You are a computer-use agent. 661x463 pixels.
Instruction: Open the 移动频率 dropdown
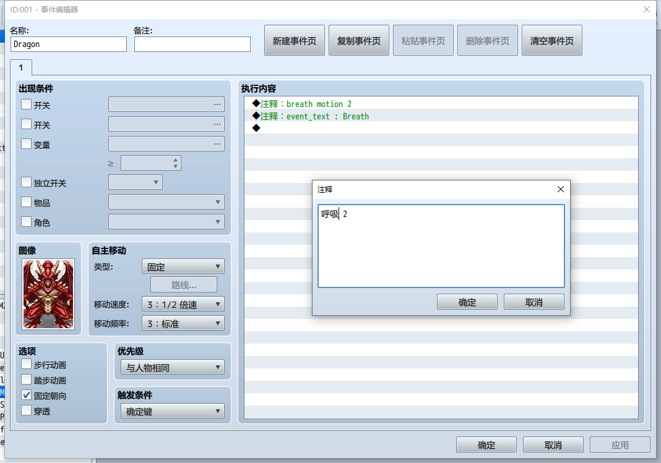point(183,324)
